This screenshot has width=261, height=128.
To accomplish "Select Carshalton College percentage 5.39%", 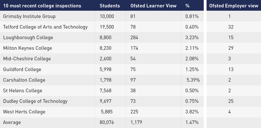I will coord(193,80).
